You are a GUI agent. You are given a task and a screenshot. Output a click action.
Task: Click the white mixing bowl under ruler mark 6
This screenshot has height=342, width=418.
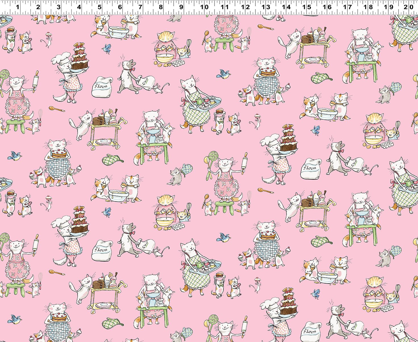[118, 32]
